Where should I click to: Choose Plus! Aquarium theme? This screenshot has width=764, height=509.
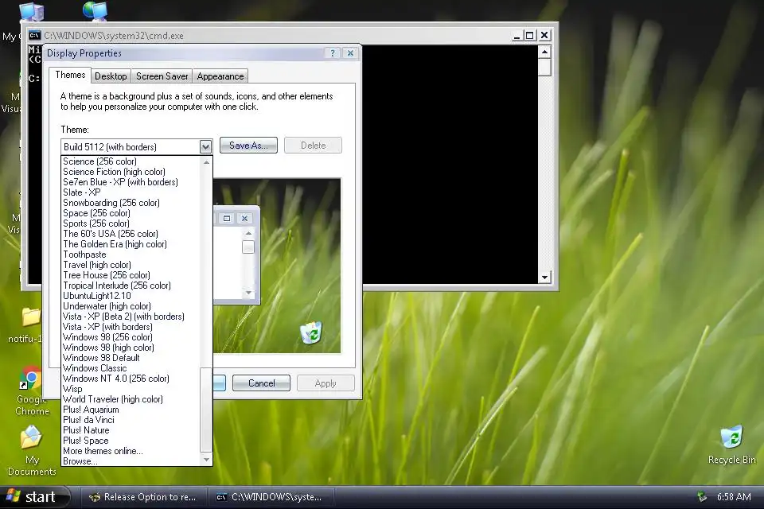[x=131, y=410]
